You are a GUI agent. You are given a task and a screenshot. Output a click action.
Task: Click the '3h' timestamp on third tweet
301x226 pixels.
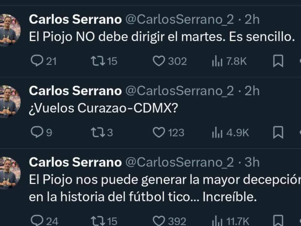pos(252,162)
